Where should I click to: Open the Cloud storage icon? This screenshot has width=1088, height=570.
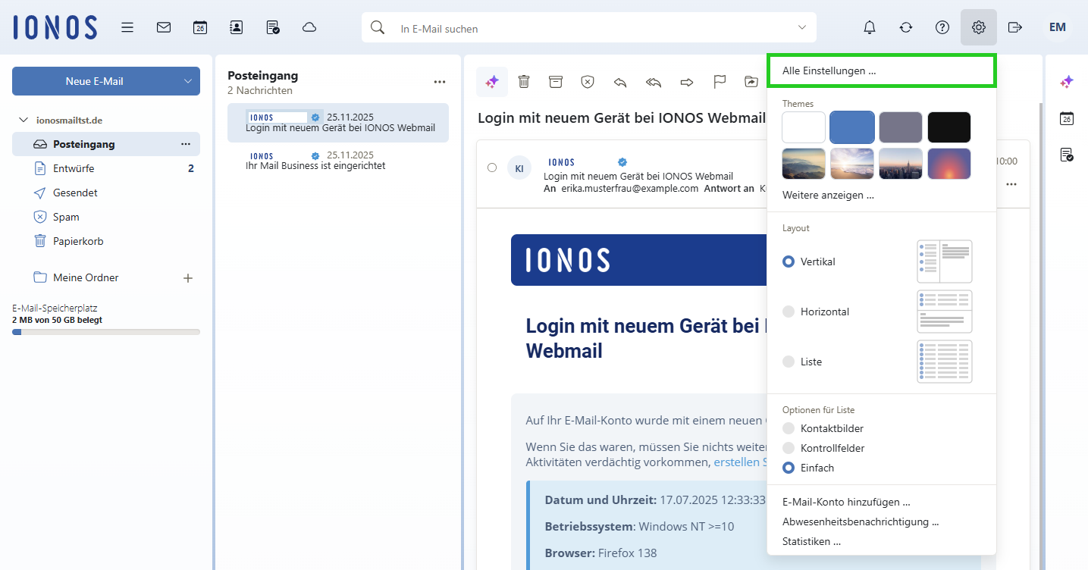309,27
